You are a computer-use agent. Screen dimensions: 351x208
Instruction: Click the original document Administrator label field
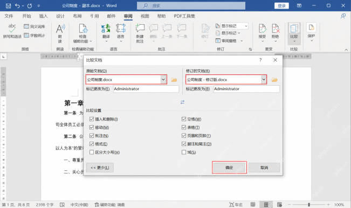pyautogui.click(x=146, y=89)
